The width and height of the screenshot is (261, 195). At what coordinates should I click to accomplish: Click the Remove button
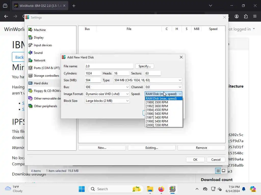click(x=201, y=148)
